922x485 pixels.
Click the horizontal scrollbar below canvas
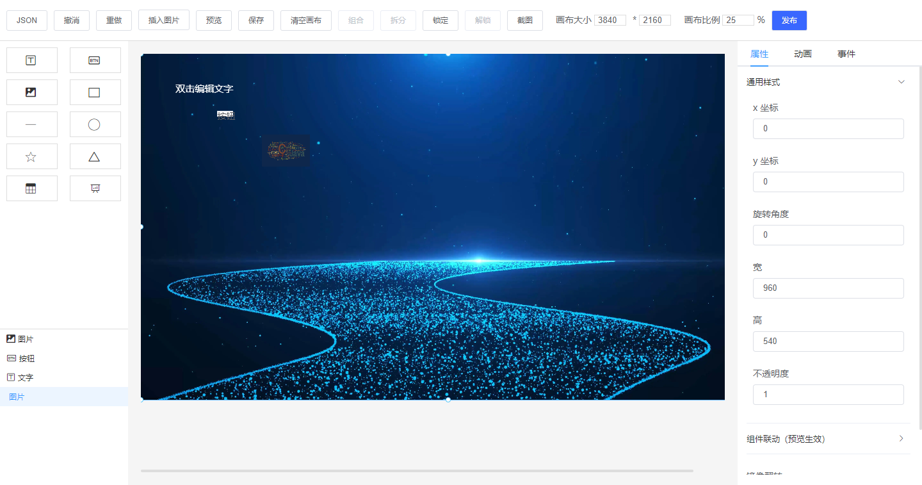(x=417, y=471)
